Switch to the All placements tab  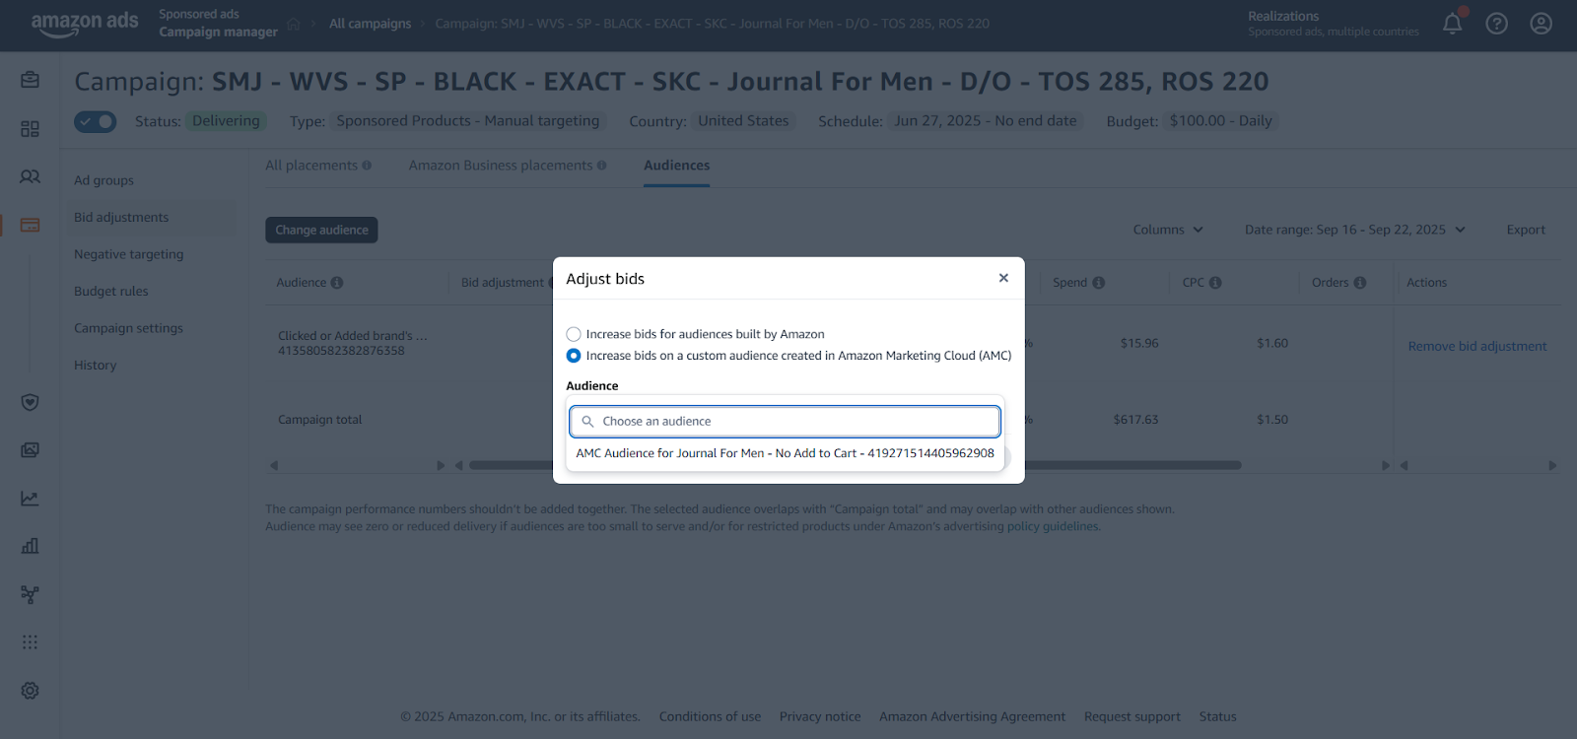pos(311,166)
